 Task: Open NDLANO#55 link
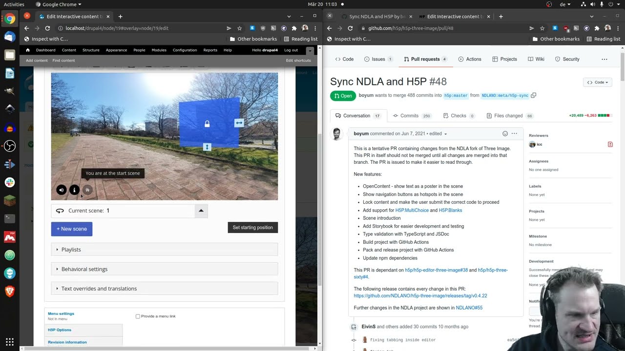coord(469,308)
